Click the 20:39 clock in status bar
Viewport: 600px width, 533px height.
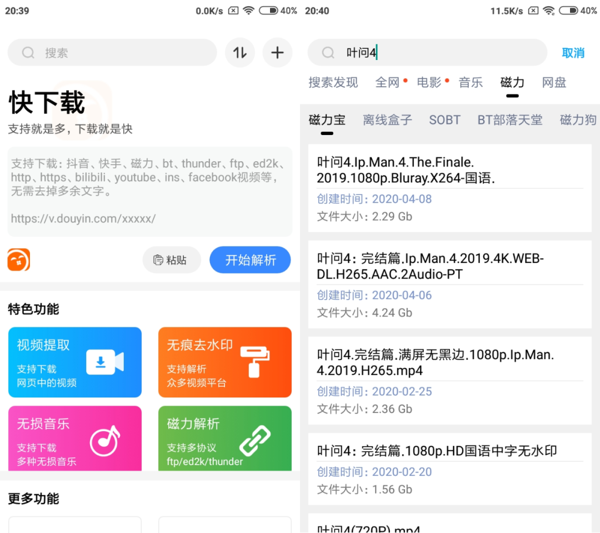click(x=17, y=11)
